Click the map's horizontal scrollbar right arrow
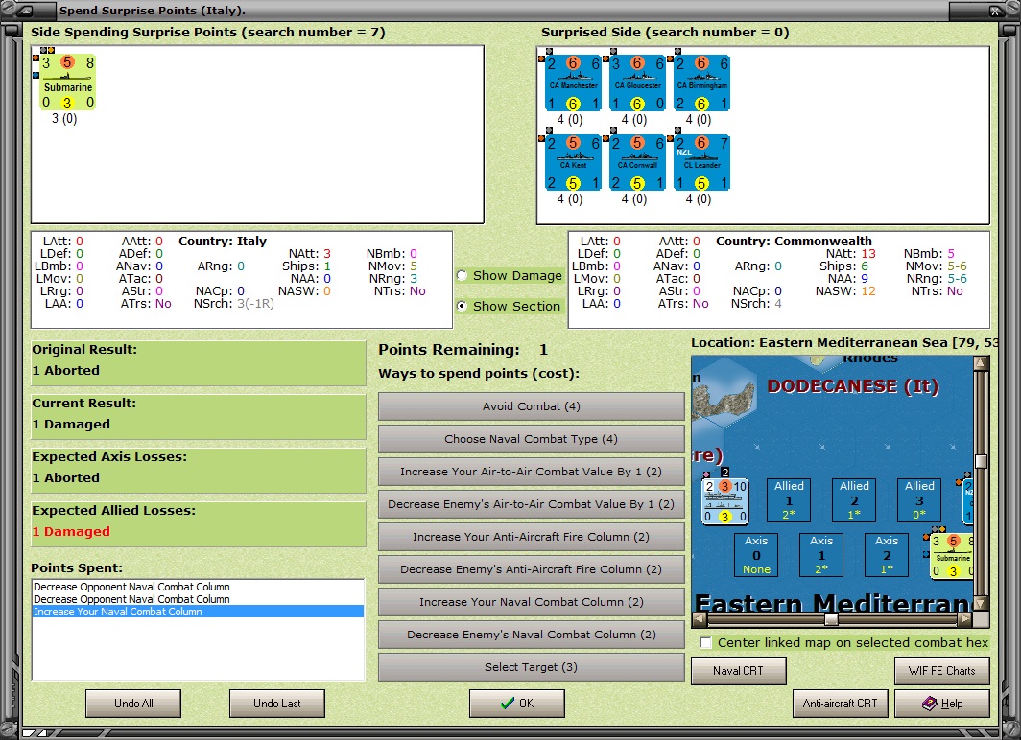 click(x=965, y=619)
